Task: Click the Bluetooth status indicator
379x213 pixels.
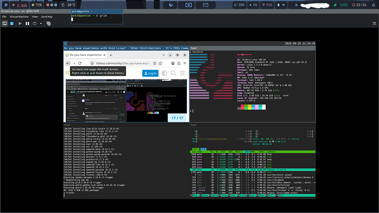Action: click(281, 5)
